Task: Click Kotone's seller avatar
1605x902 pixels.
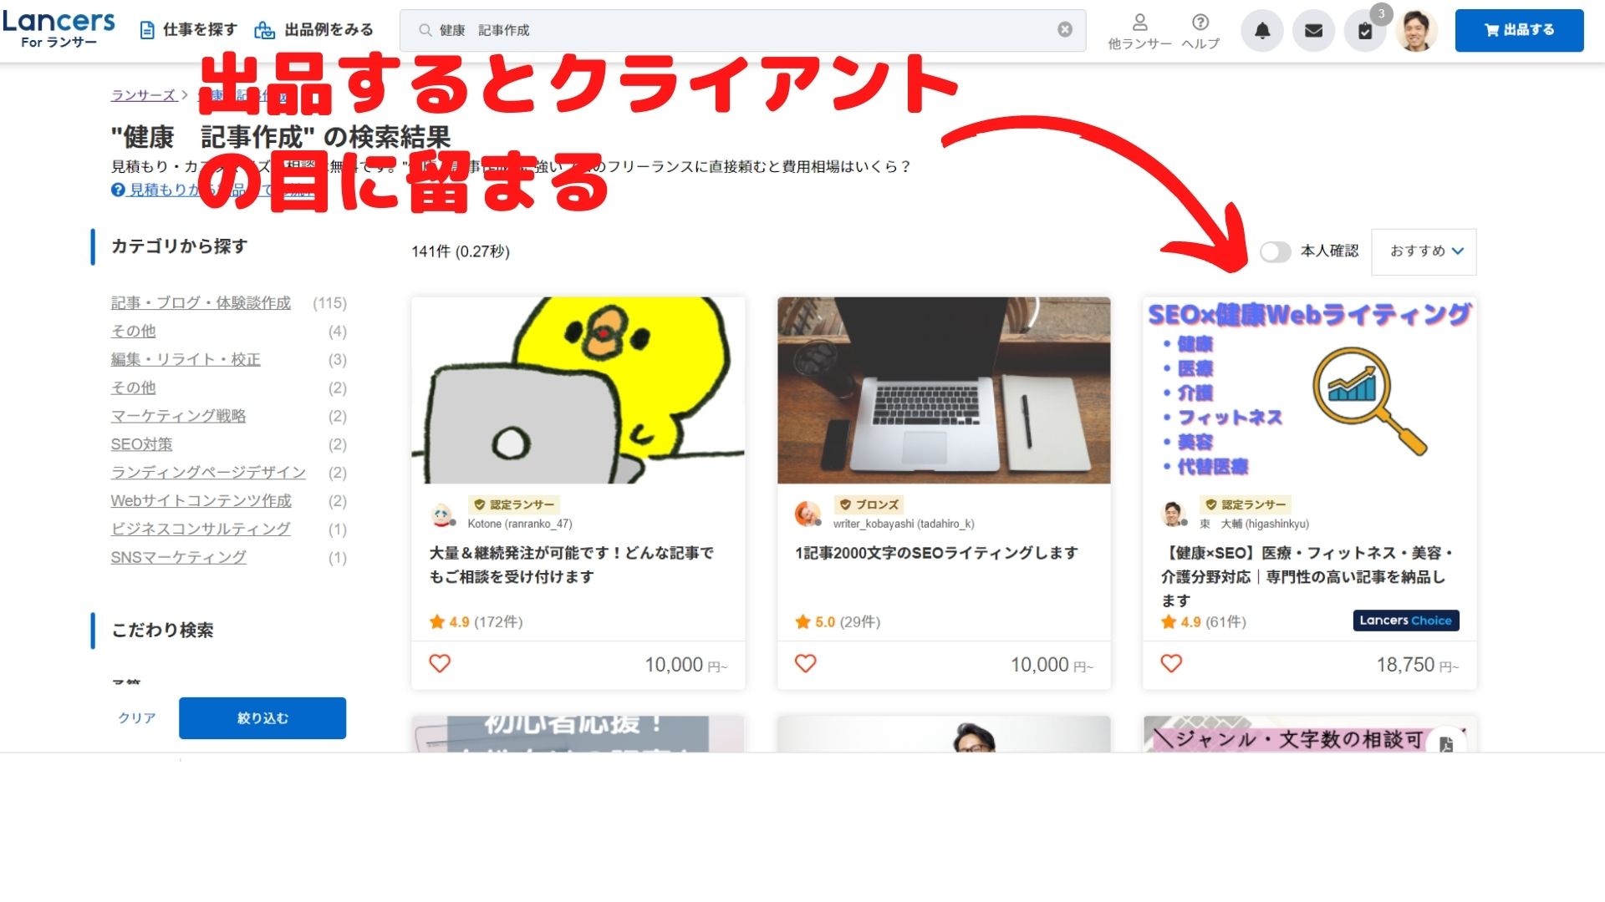Action: 443,514
